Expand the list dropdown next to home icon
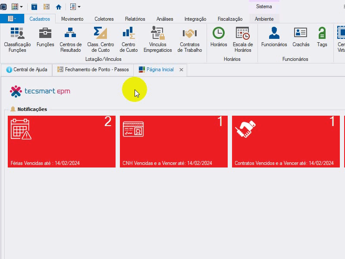This screenshot has height=259, width=345. (x=79, y=7)
